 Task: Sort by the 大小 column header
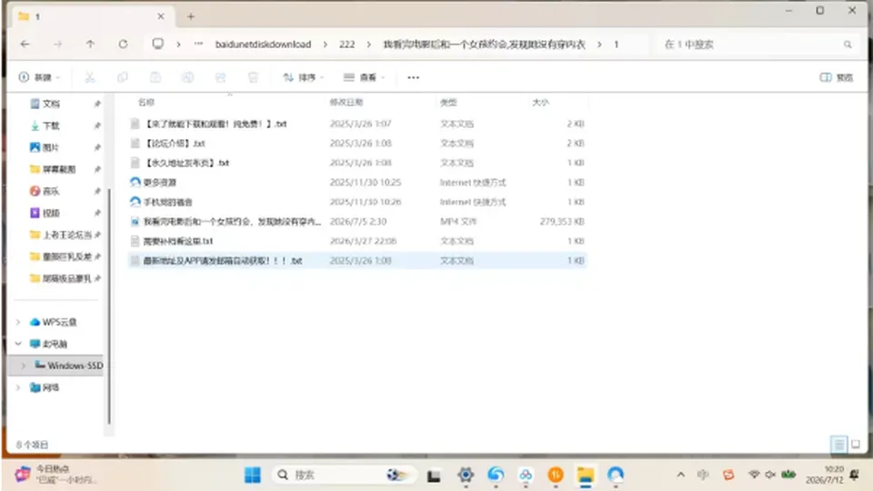(540, 102)
